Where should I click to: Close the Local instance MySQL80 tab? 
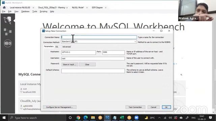33,8
